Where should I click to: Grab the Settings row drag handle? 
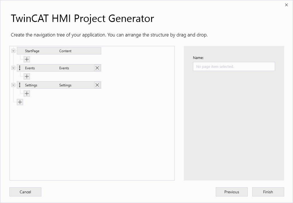[x=20, y=85]
